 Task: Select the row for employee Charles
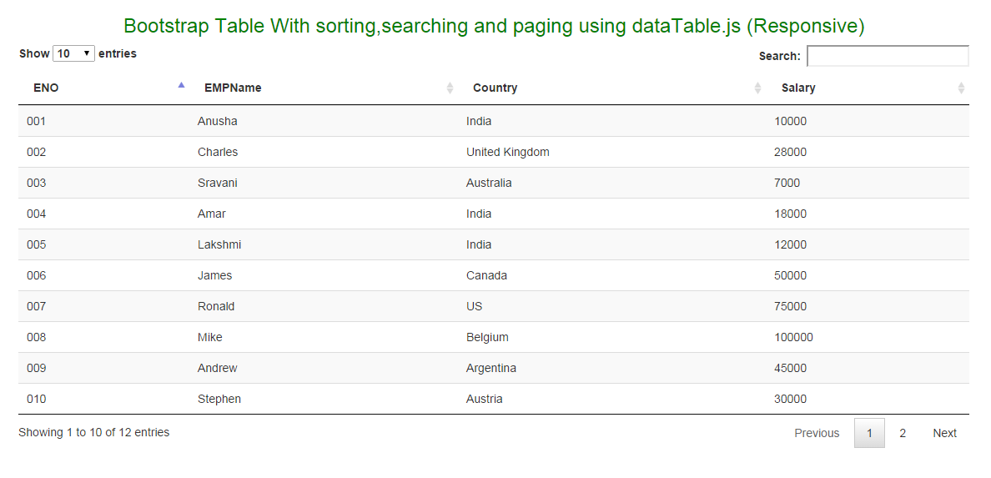(x=494, y=152)
